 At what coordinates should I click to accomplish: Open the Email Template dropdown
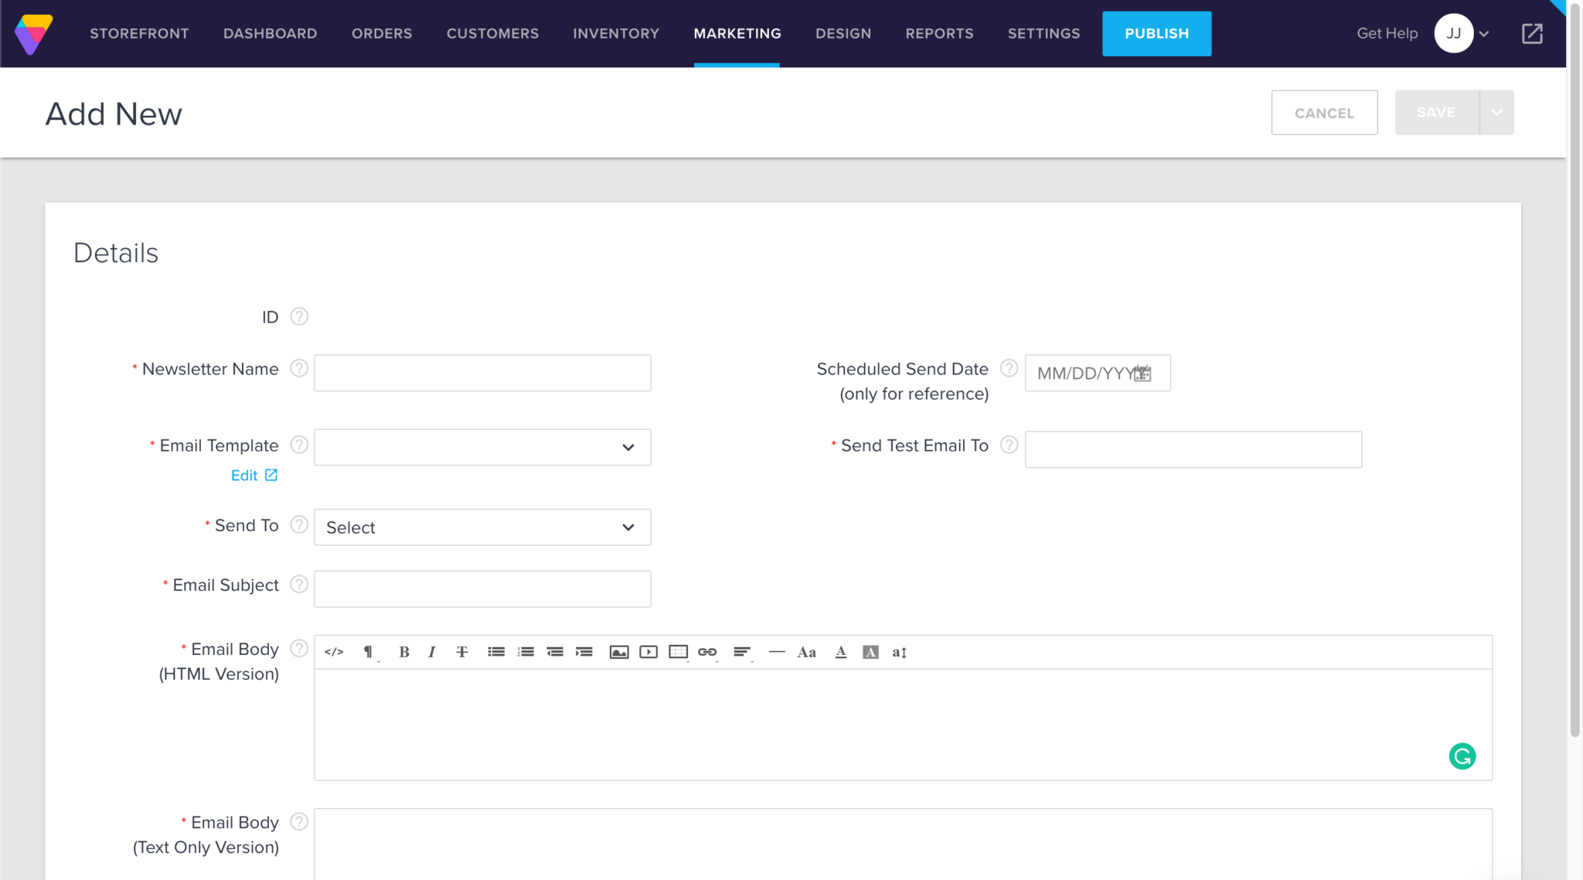coord(482,447)
